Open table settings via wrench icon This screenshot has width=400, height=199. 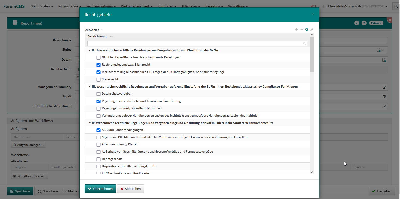pos(312,30)
